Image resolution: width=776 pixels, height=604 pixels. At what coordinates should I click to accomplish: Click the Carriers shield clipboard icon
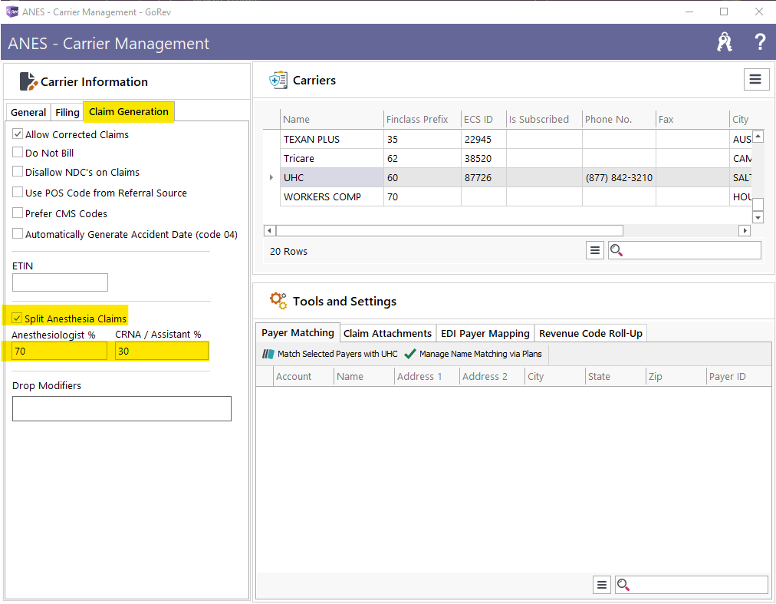278,80
